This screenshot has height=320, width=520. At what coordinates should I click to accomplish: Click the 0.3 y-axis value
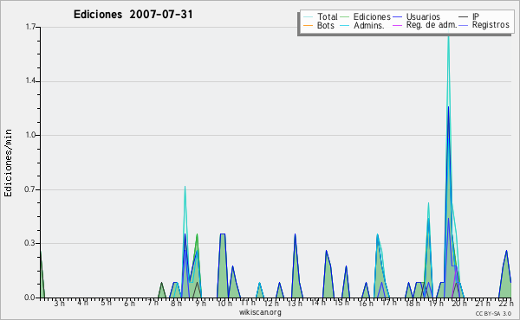(x=30, y=243)
